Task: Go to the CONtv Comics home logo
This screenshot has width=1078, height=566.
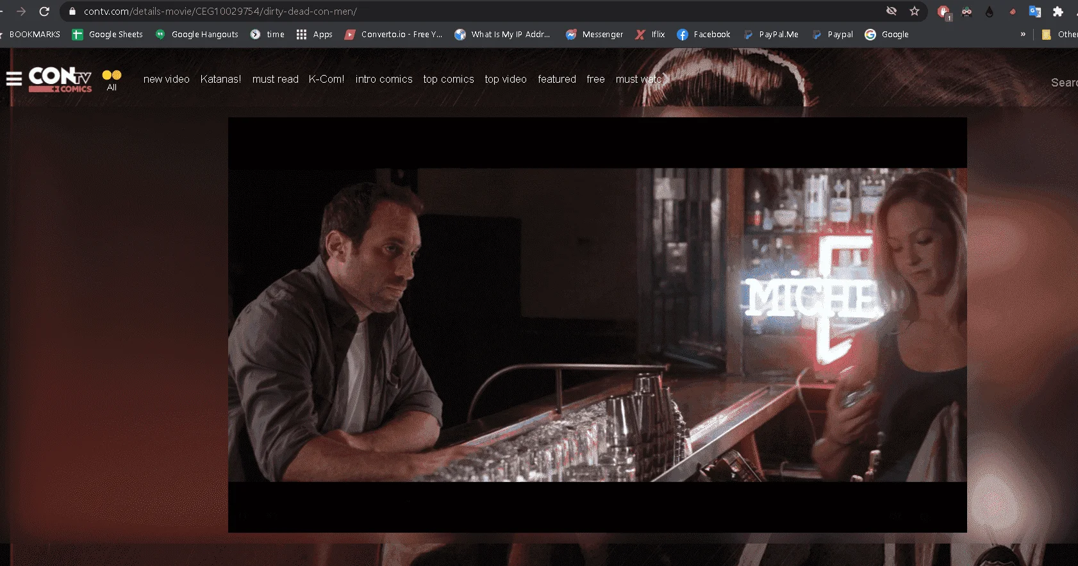Action: tap(60, 79)
